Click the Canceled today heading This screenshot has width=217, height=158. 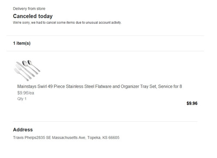(33, 16)
